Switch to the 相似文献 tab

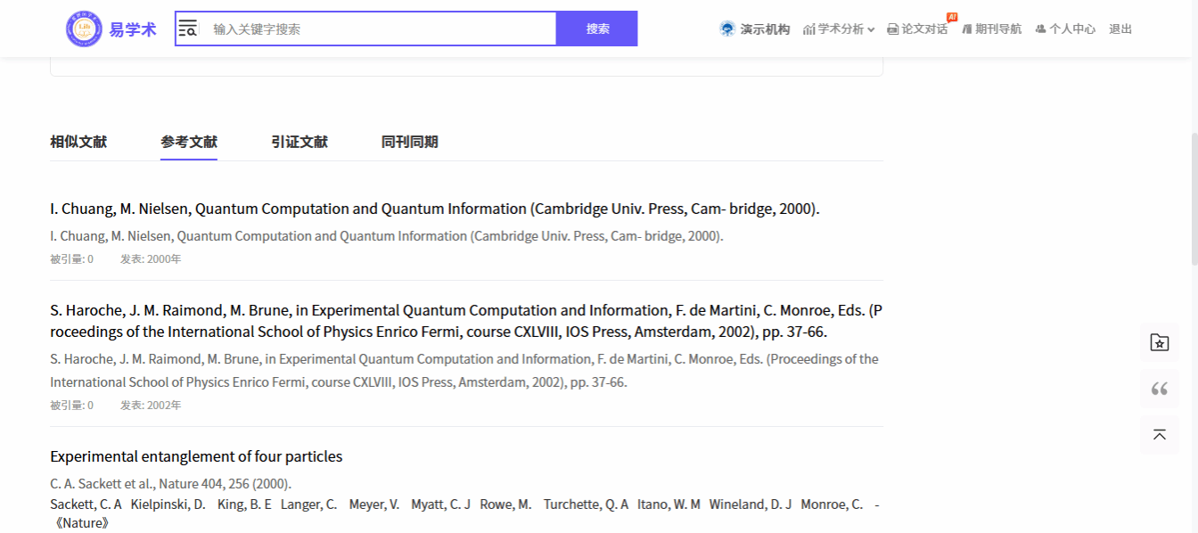78,142
